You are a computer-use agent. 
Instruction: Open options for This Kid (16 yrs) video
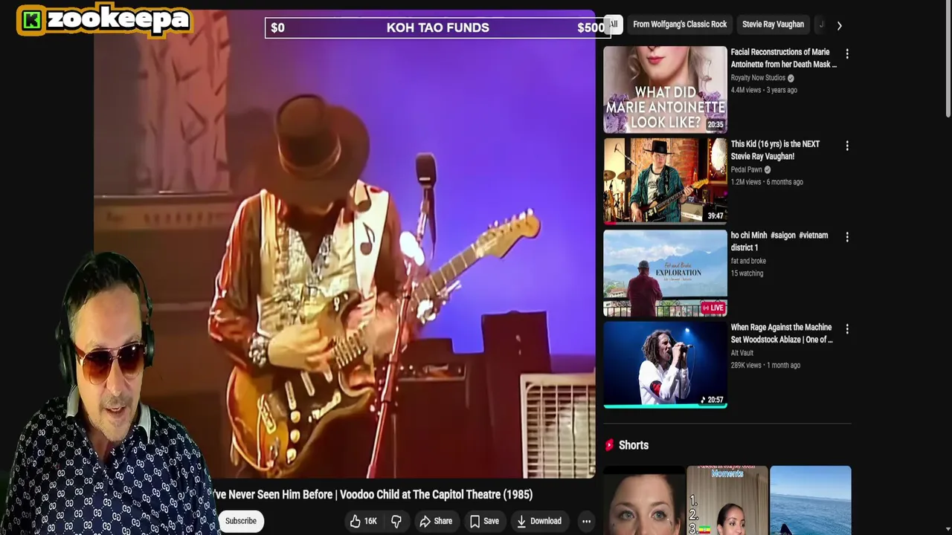[846, 146]
